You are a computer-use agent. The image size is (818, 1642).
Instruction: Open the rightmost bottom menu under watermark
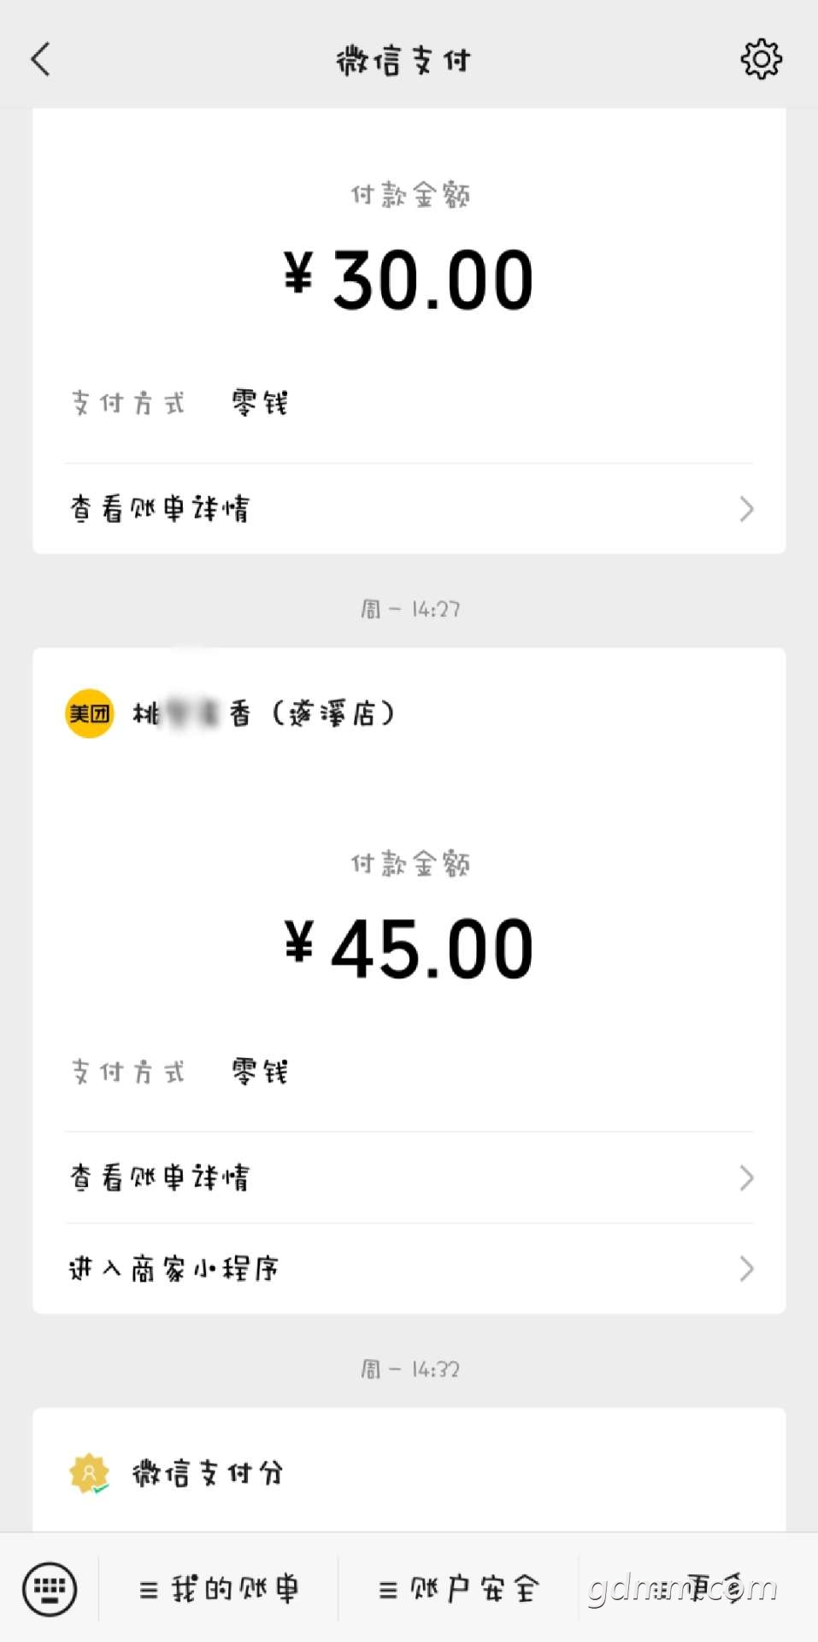697,1589
